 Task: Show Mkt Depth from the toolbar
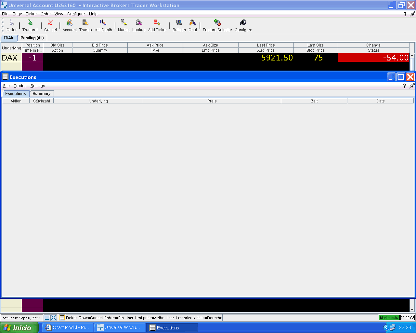point(103,25)
